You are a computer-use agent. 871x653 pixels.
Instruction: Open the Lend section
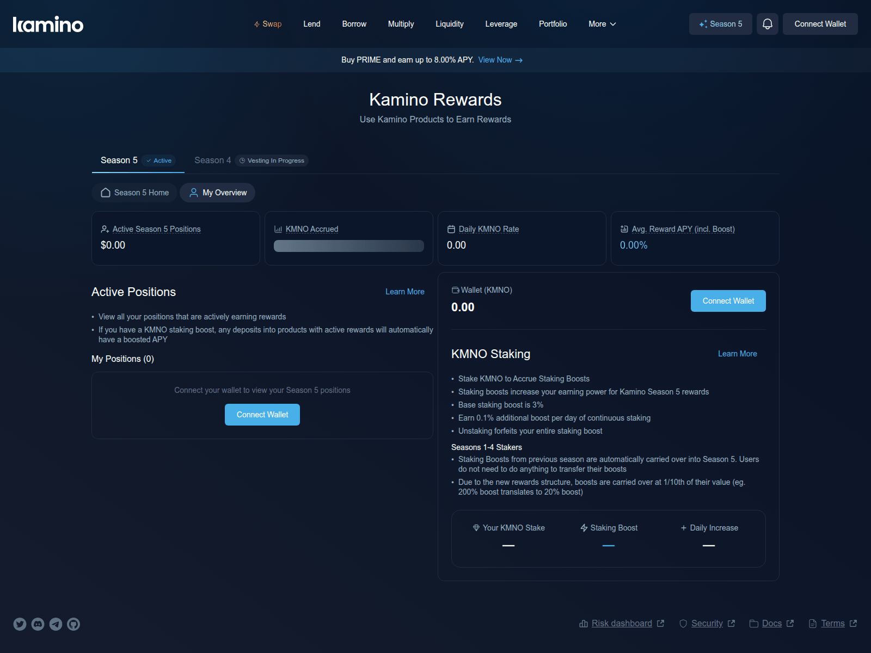pos(312,24)
